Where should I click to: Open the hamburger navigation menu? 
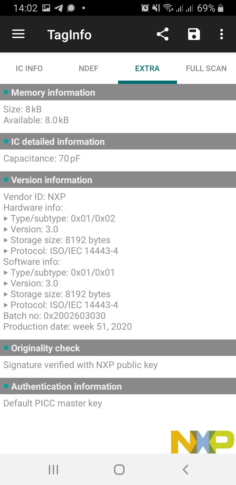coord(18,34)
